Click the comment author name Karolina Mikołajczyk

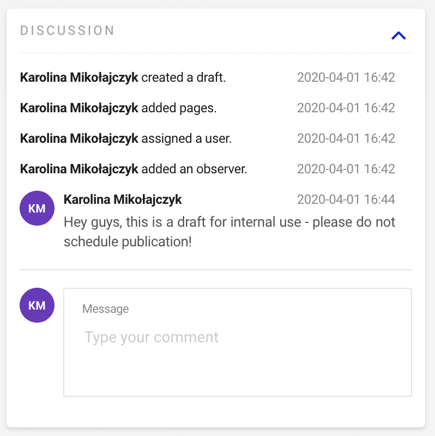pyautogui.click(x=123, y=199)
